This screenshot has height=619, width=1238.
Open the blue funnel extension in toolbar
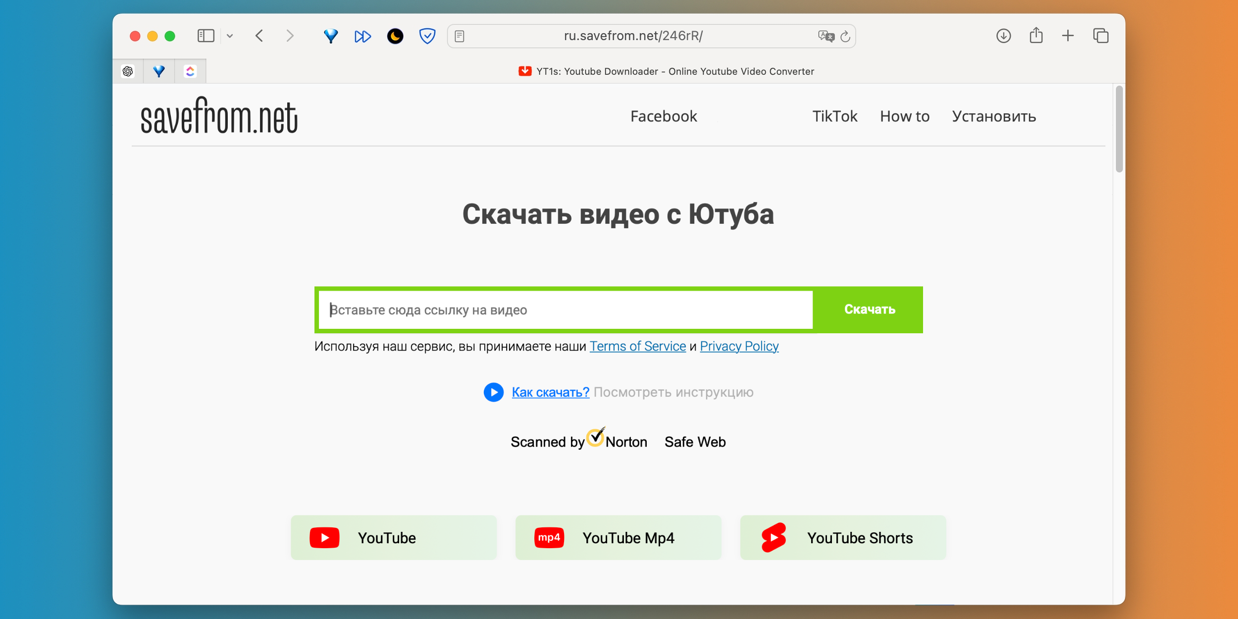(330, 36)
